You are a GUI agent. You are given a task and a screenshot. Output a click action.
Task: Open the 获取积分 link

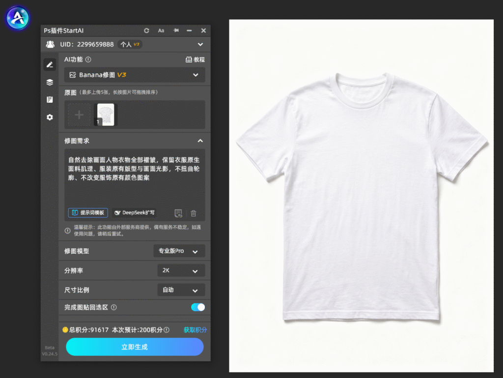coord(195,330)
